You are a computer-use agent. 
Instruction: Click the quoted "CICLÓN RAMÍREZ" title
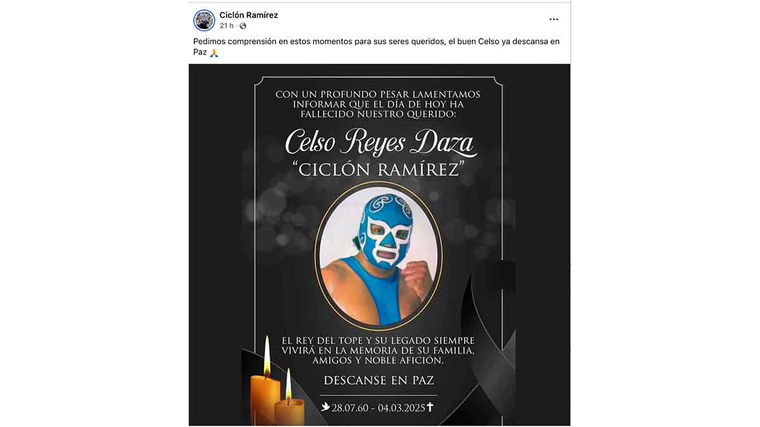pyautogui.click(x=378, y=170)
